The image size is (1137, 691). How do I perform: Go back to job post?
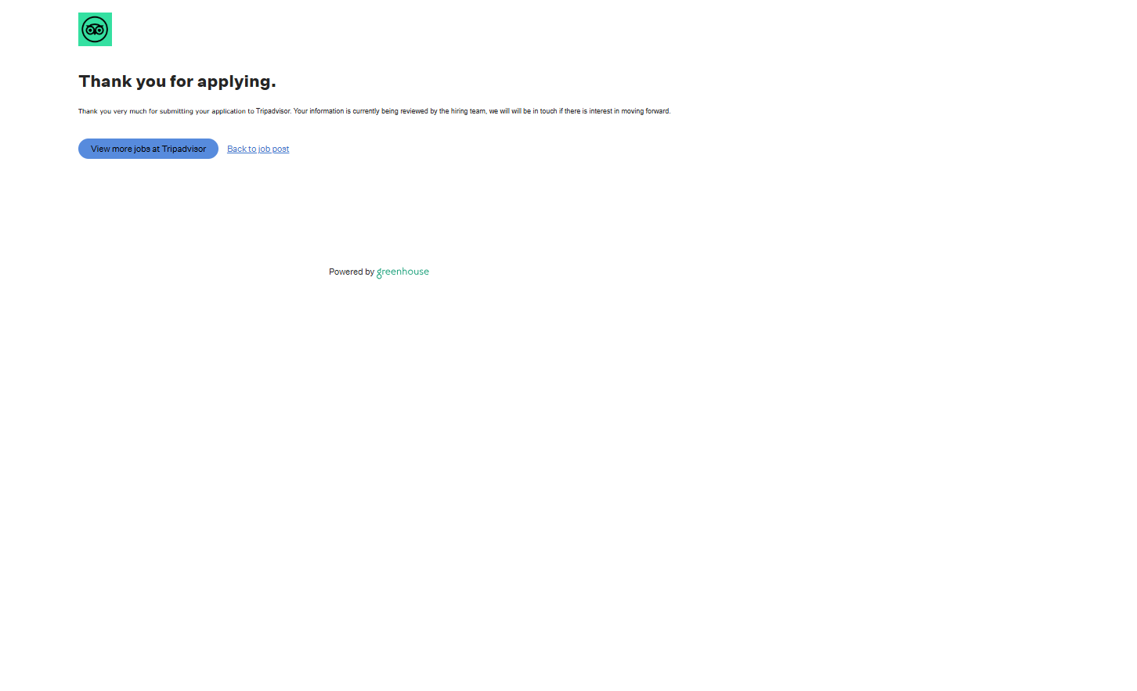(258, 149)
